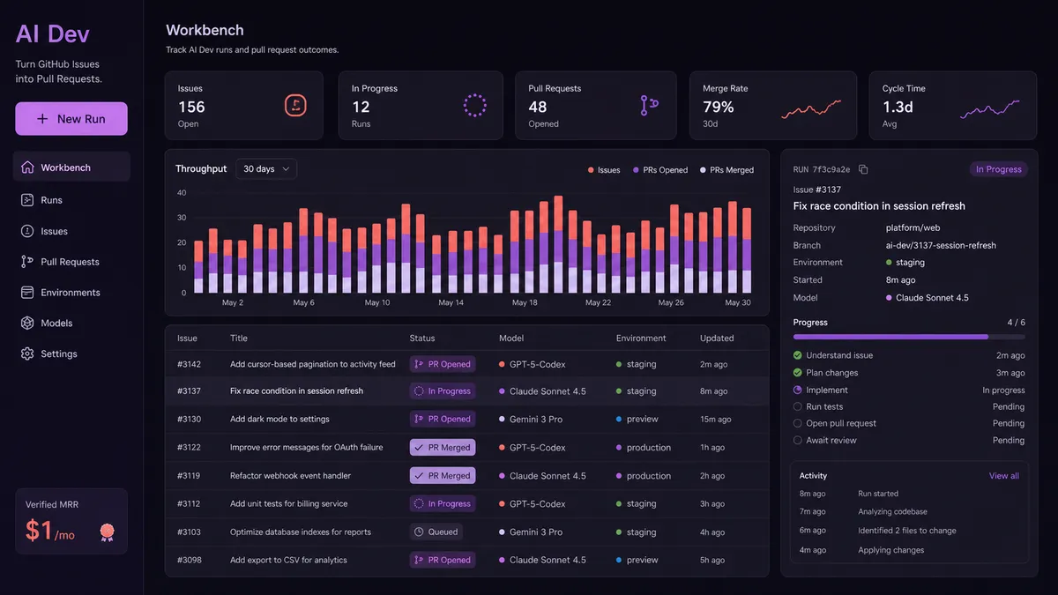The height and width of the screenshot is (595, 1058).
Task: Toggle the PRs Opened legend entry
Action: [660, 170]
